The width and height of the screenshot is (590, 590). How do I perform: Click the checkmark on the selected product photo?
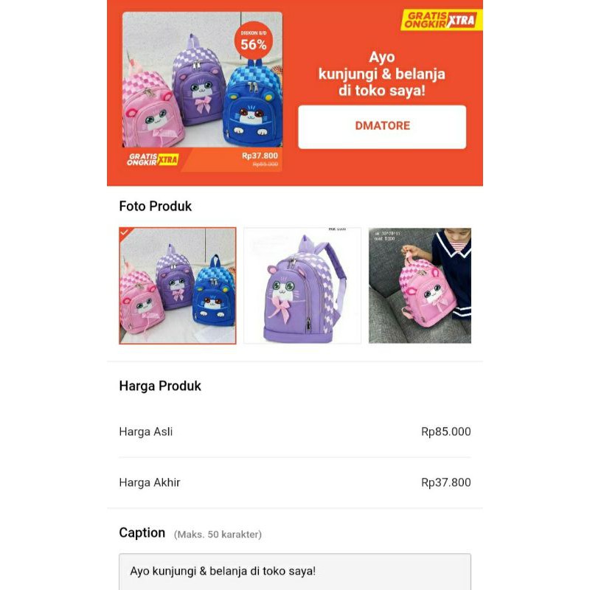[x=125, y=232]
